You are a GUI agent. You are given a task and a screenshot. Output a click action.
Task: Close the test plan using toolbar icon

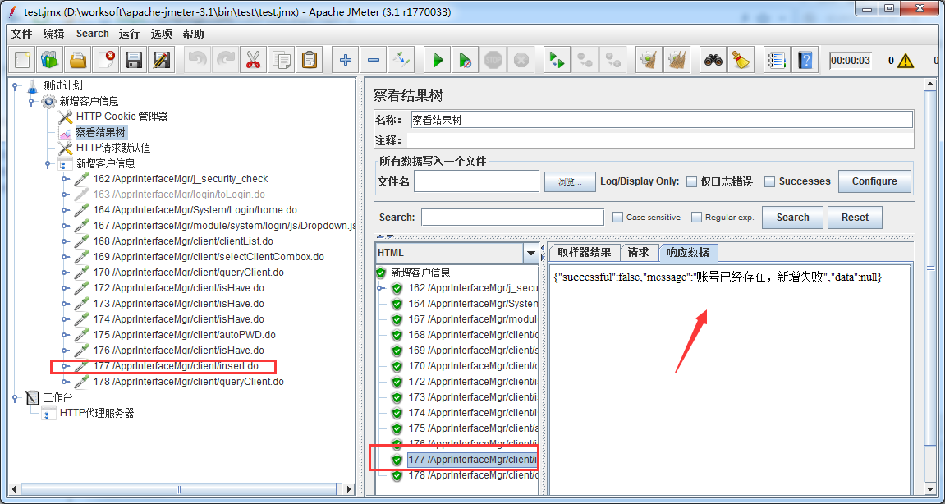tap(106, 60)
